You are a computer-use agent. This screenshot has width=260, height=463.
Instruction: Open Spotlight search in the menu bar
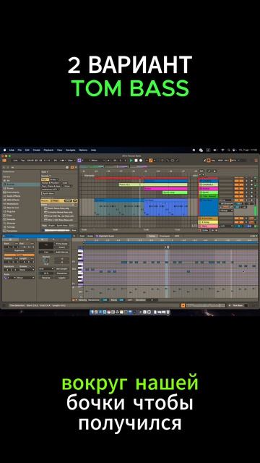pos(228,150)
